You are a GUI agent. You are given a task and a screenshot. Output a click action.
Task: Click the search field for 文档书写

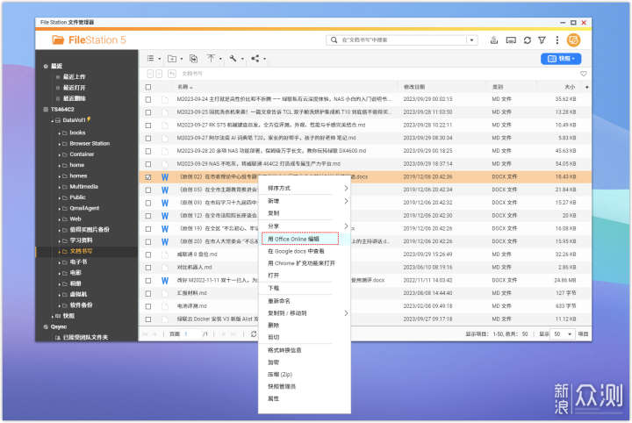[x=403, y=39]
